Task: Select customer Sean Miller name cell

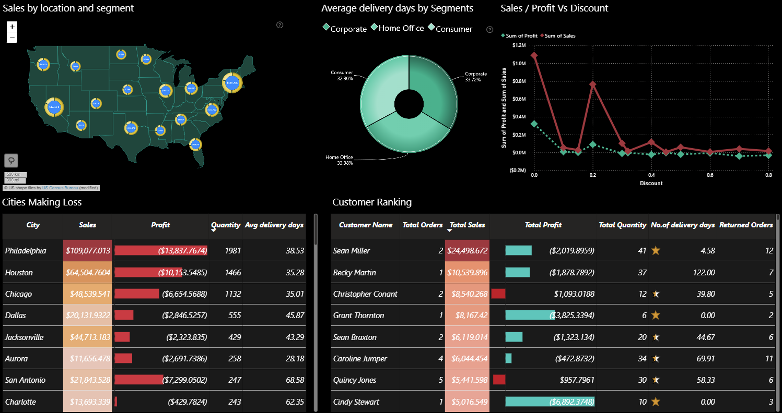Action: pyautogui.click(x=366, y=251)
